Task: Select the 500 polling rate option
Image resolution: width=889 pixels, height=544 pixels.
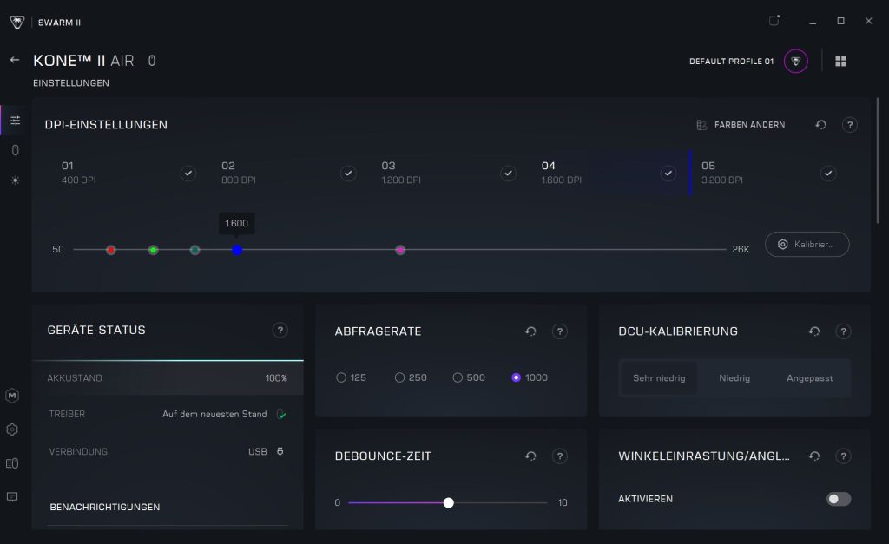Action: pos(458,377)
